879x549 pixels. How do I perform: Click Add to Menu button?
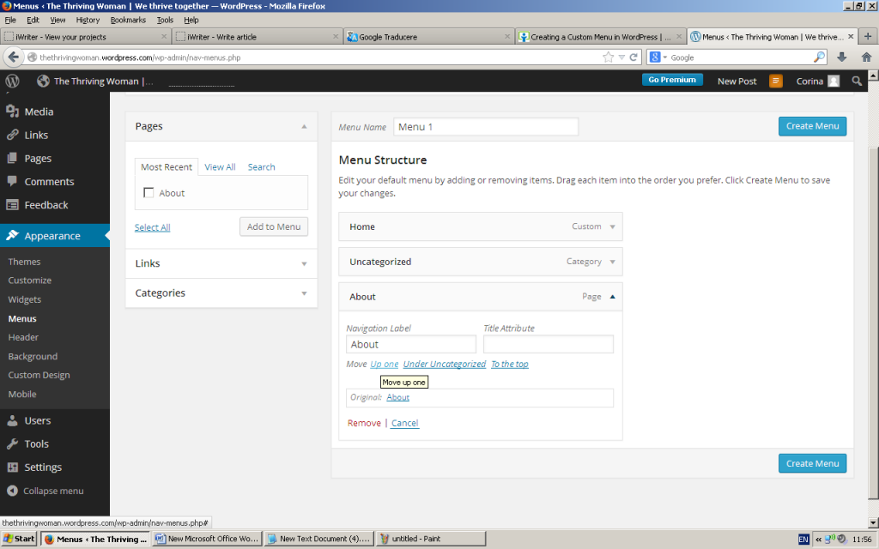[x=274, y=226]
